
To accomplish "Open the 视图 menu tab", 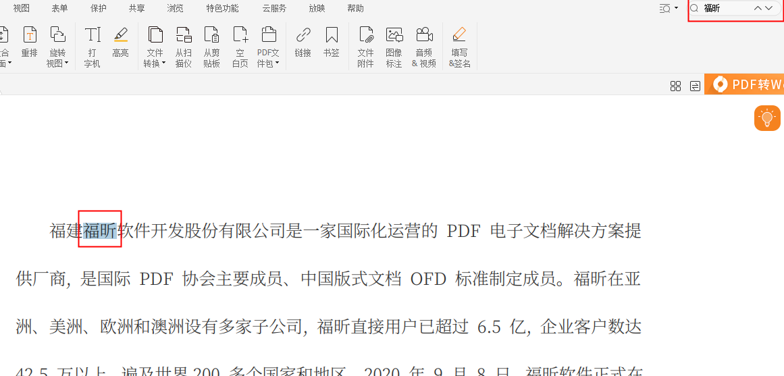I will click(x=22, y=9).
